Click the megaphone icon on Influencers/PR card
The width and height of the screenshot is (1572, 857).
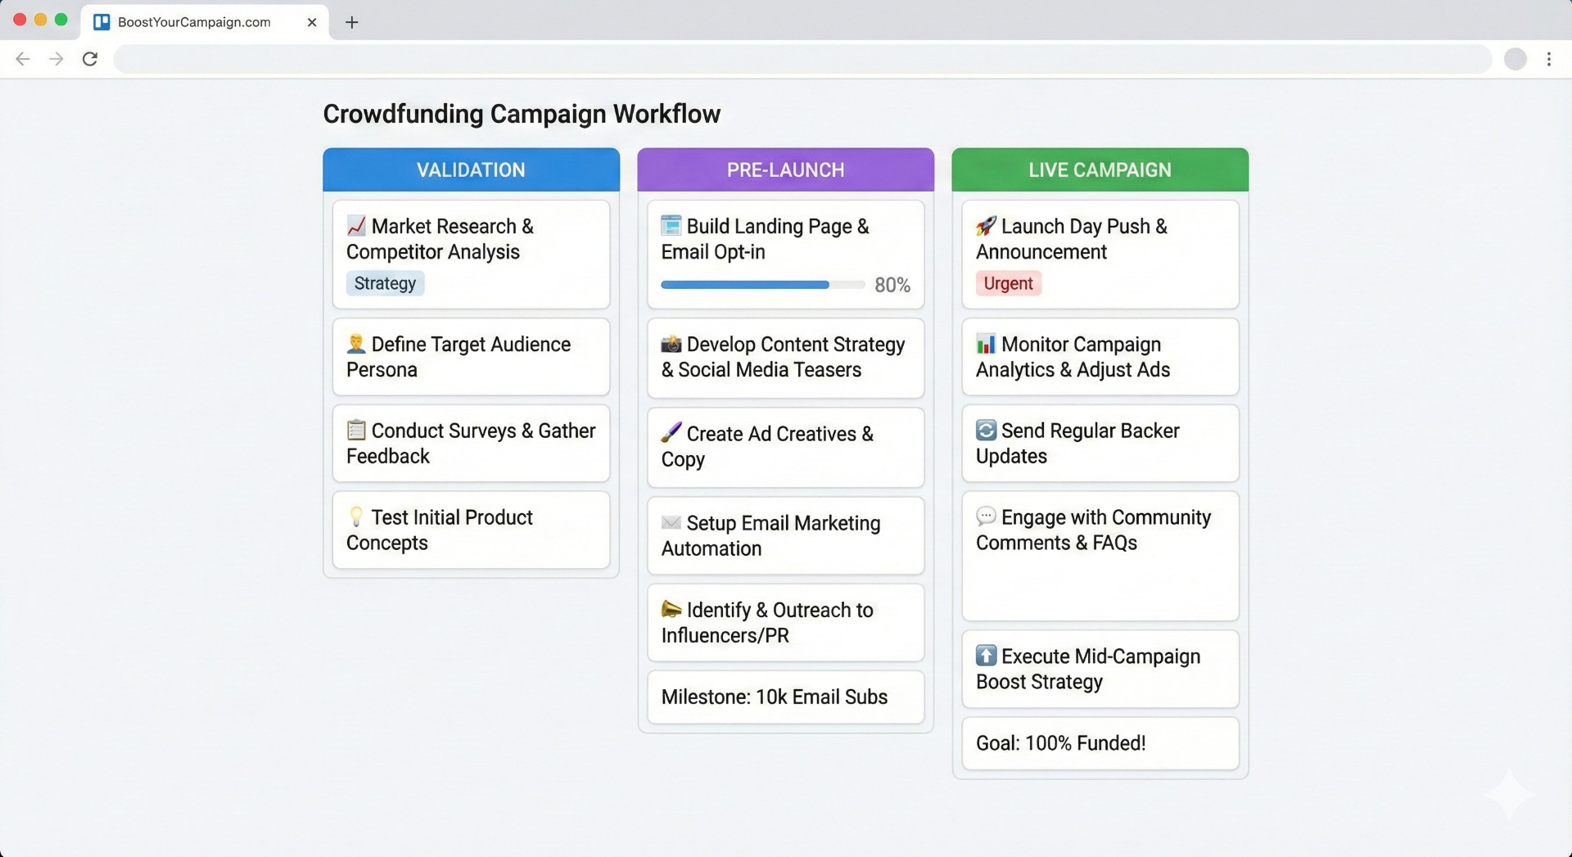(671, 609)
